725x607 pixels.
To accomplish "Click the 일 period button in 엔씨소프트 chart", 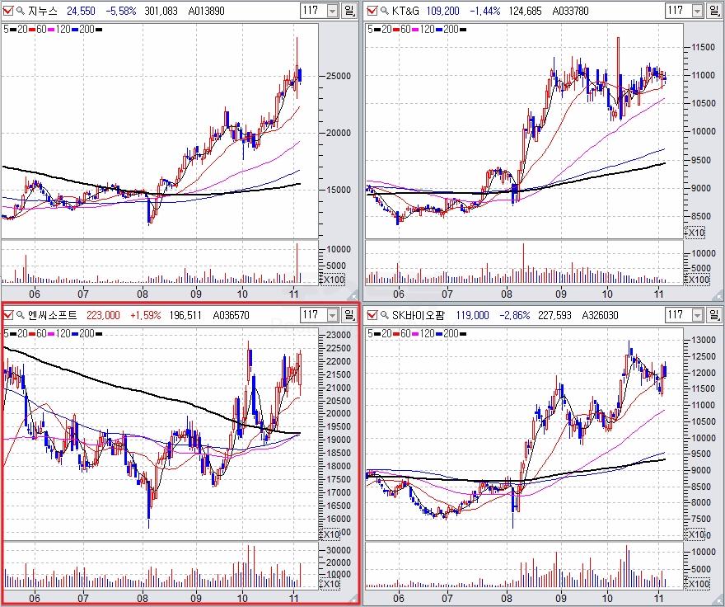I will tap(349, 315).
